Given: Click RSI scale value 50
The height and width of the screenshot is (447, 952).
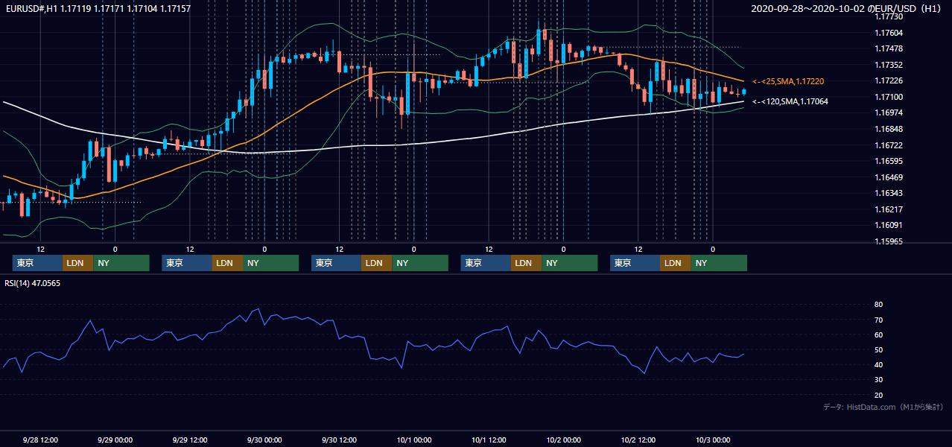Looking at the screenshot, I should pos(878,350).
